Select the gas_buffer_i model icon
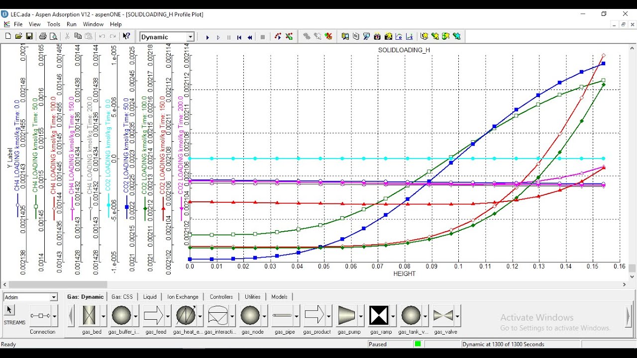Viewport: 637px width, 358px height. pyautogui.click(x=121, y=316)
